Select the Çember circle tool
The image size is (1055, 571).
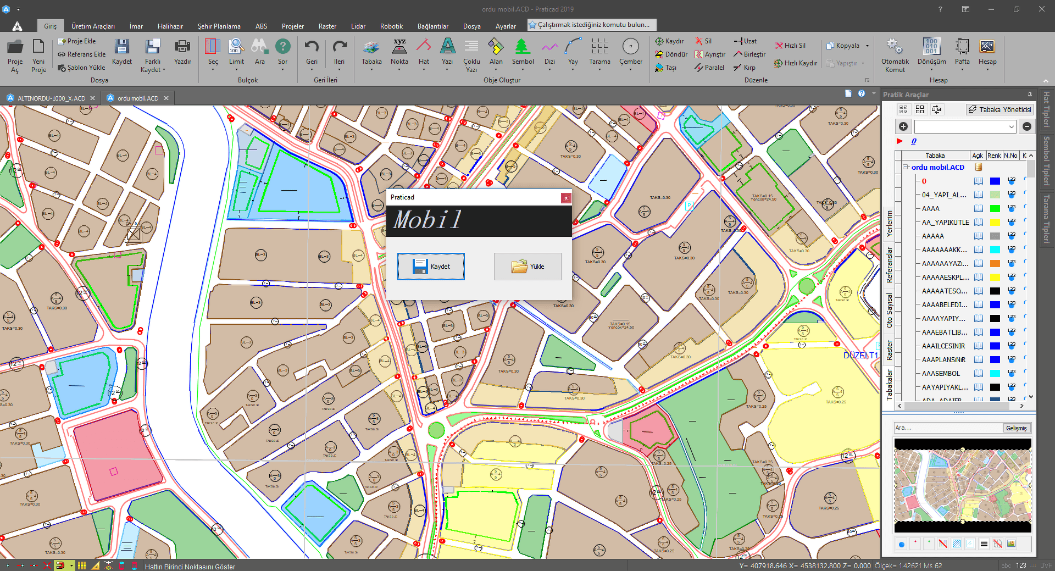[630, 47]
